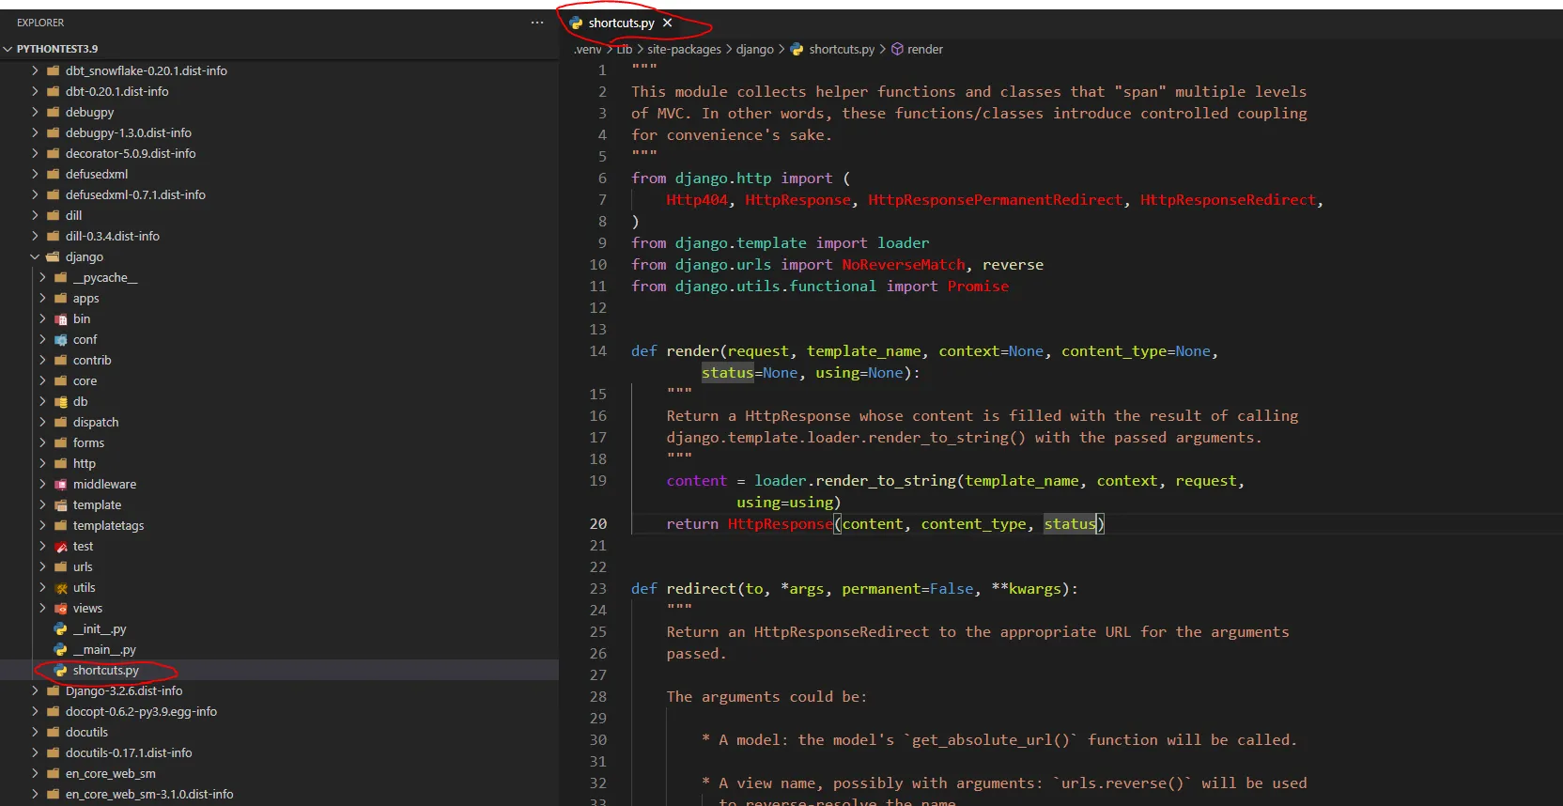Viewport: 1563px width, 806px height.
Task: Select the shortcuts.py tab
Action: click(x=620, y=23)
